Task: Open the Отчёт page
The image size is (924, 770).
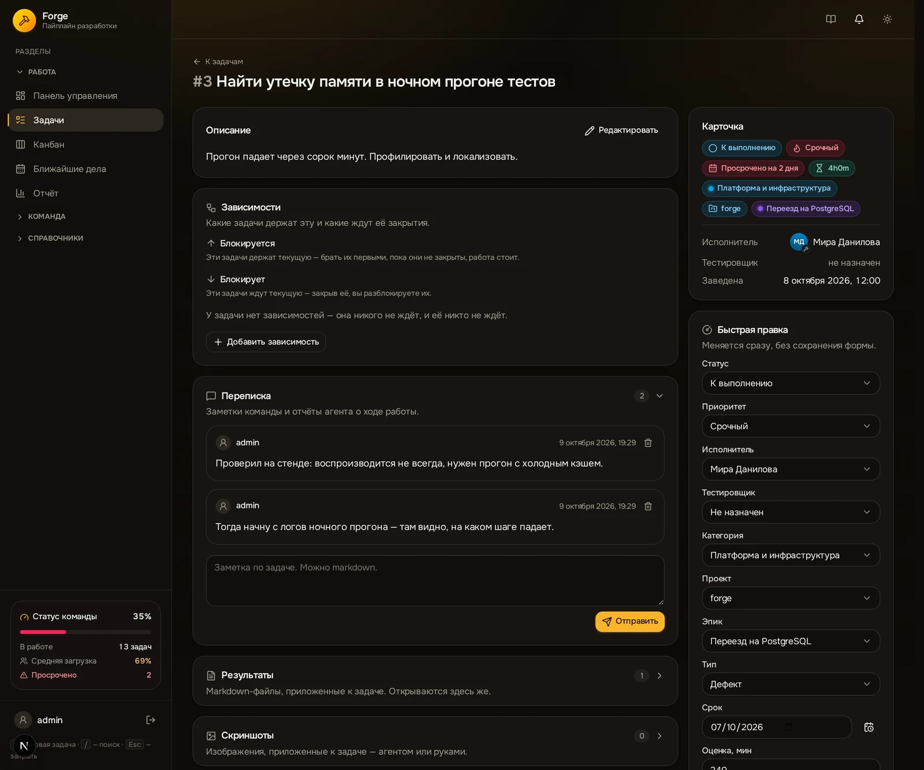Action: [86, 193]
